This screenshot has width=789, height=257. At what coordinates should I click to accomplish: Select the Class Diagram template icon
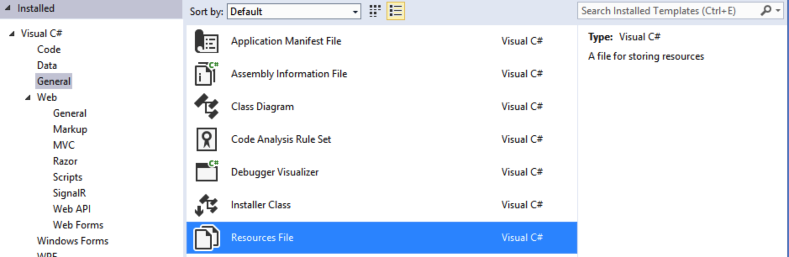coord(206,107)
